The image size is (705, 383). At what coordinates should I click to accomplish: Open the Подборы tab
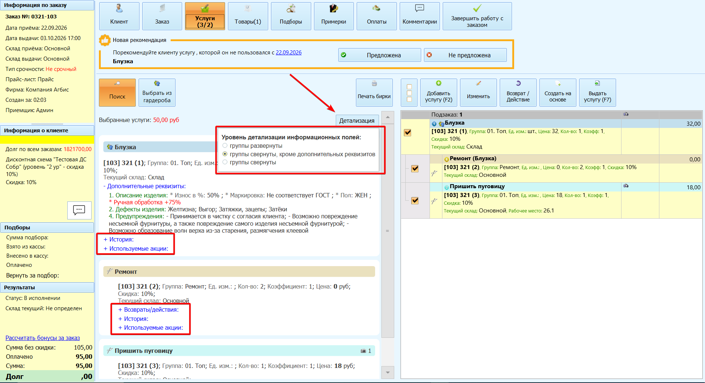pyautogui.click(x=291, y=16)
